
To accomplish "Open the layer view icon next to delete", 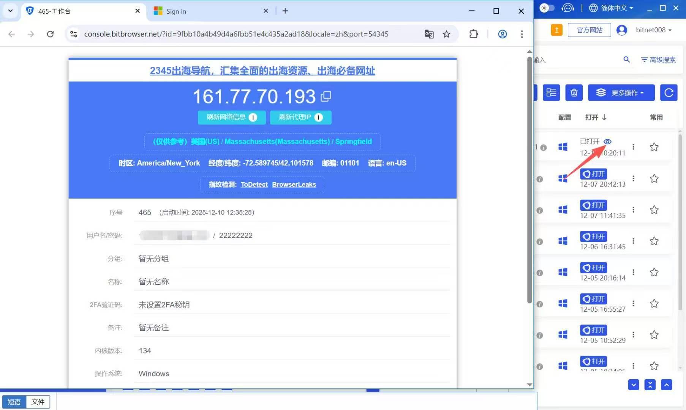I will (551, 92).
